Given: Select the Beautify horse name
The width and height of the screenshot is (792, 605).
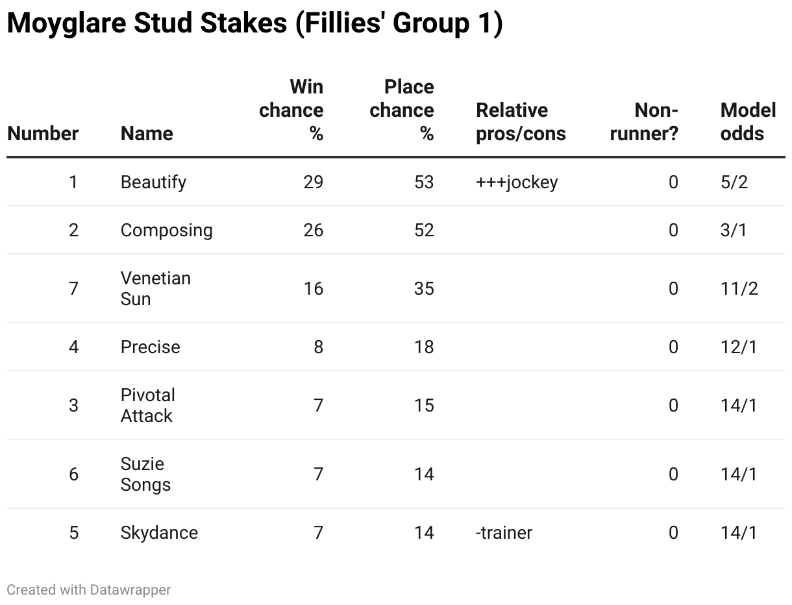Looking at the screenshot, I should tap(153, 182).
